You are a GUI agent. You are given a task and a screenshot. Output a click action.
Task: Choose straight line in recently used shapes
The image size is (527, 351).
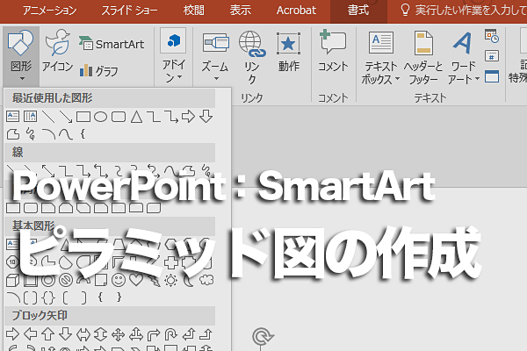48,117
